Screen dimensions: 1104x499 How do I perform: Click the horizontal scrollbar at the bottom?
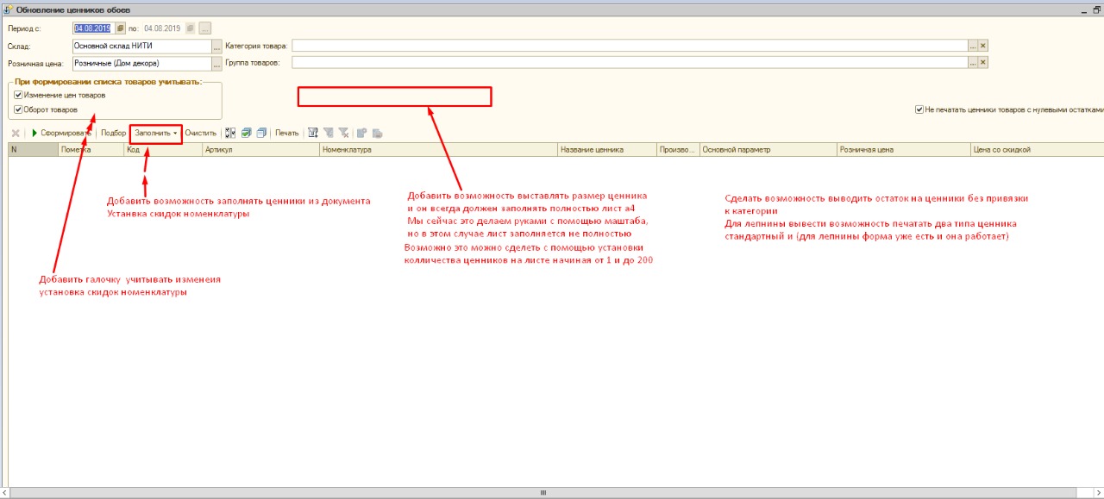543,493
